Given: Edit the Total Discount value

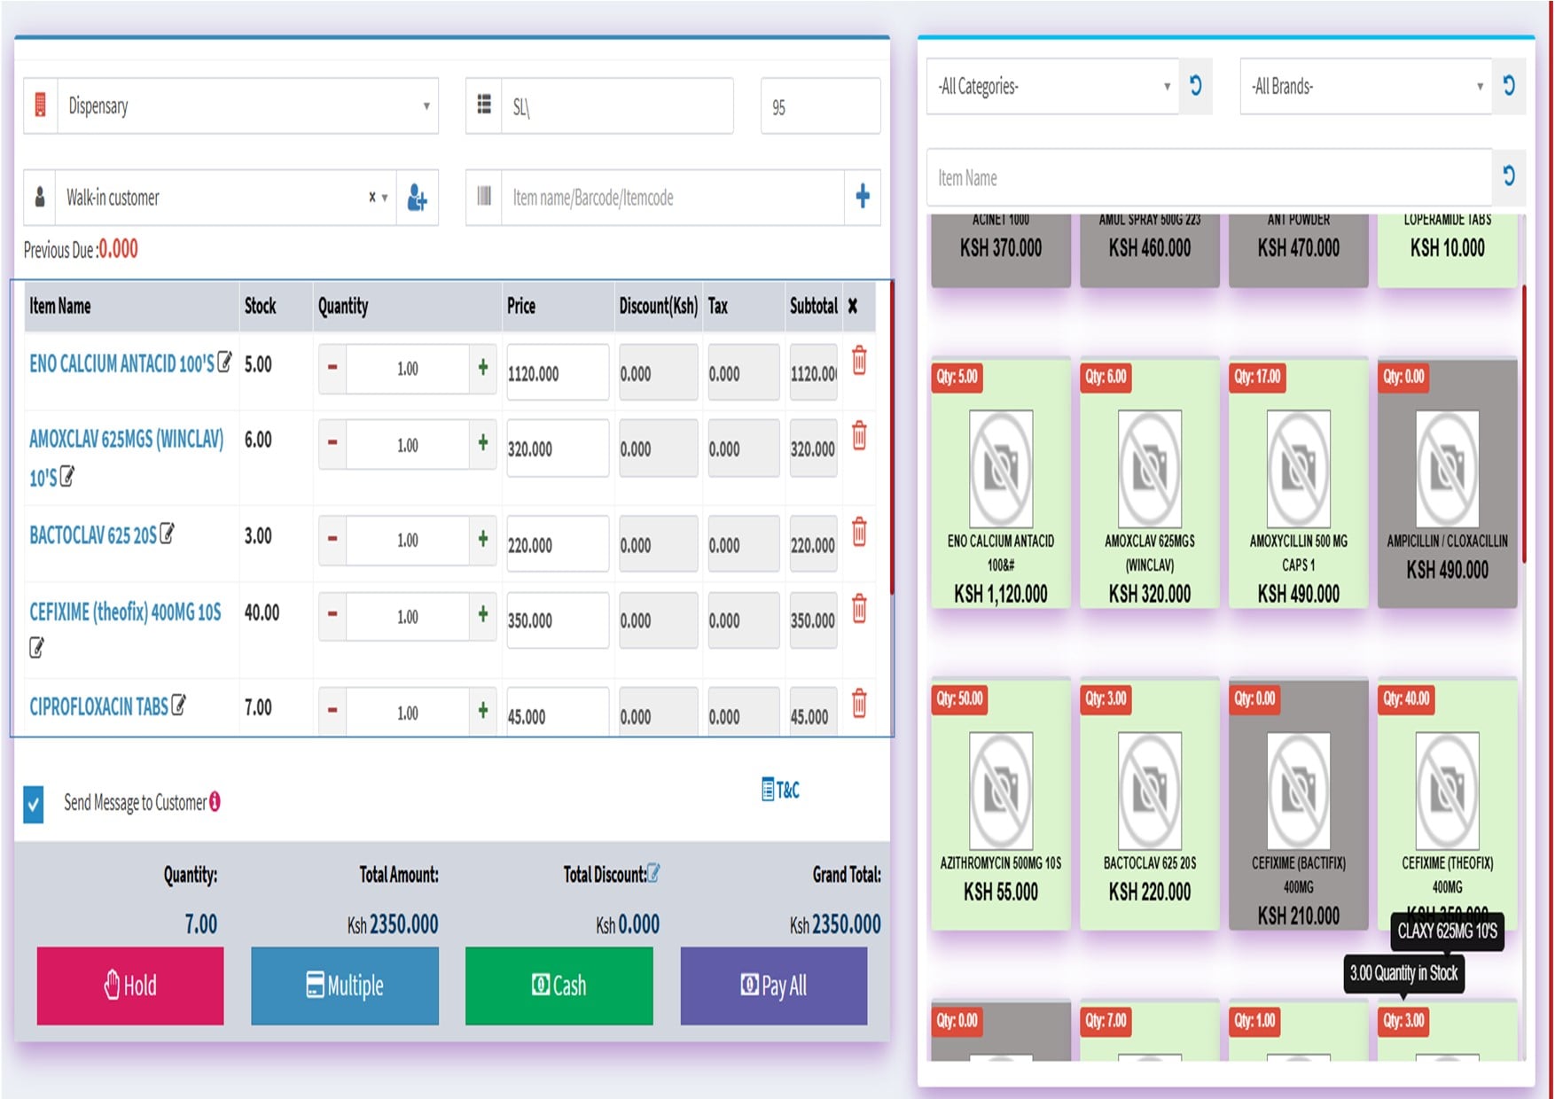Looking at the screenshot, I should click(653, 873).
